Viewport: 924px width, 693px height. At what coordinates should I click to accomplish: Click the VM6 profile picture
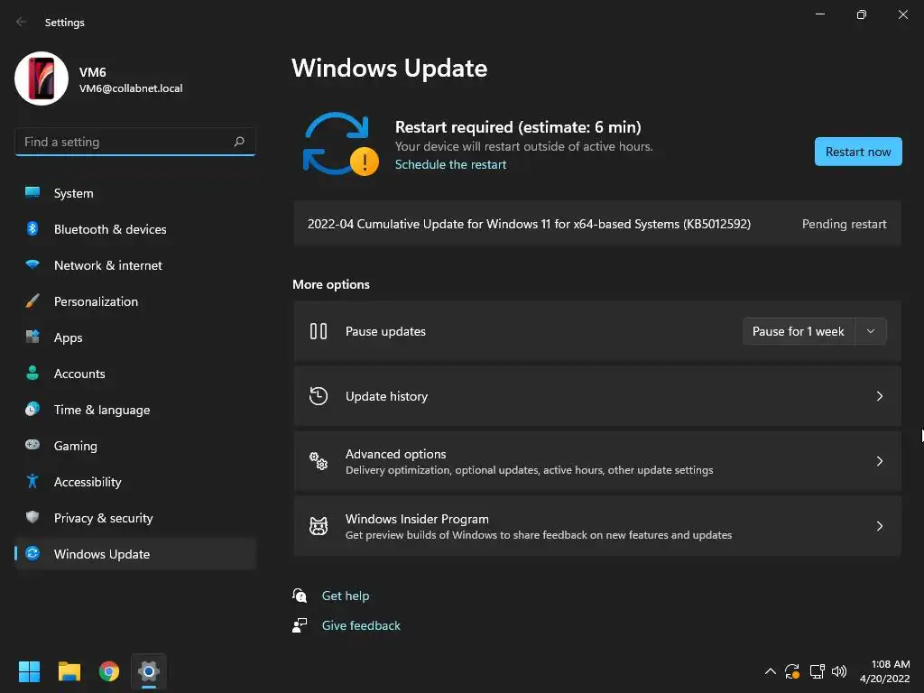(x=42, y=79)
